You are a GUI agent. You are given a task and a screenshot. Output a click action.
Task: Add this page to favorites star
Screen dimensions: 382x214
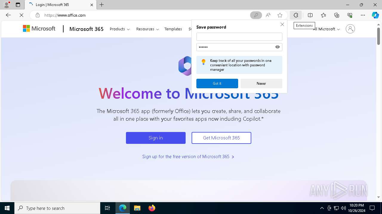280,15
